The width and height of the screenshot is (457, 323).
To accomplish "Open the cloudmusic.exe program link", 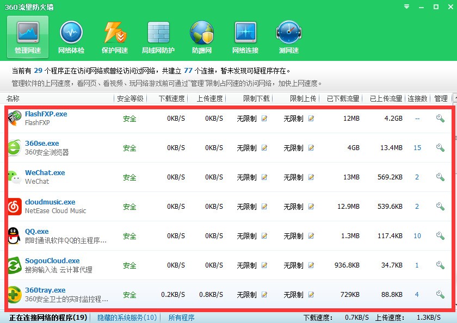I will [50, 202].
